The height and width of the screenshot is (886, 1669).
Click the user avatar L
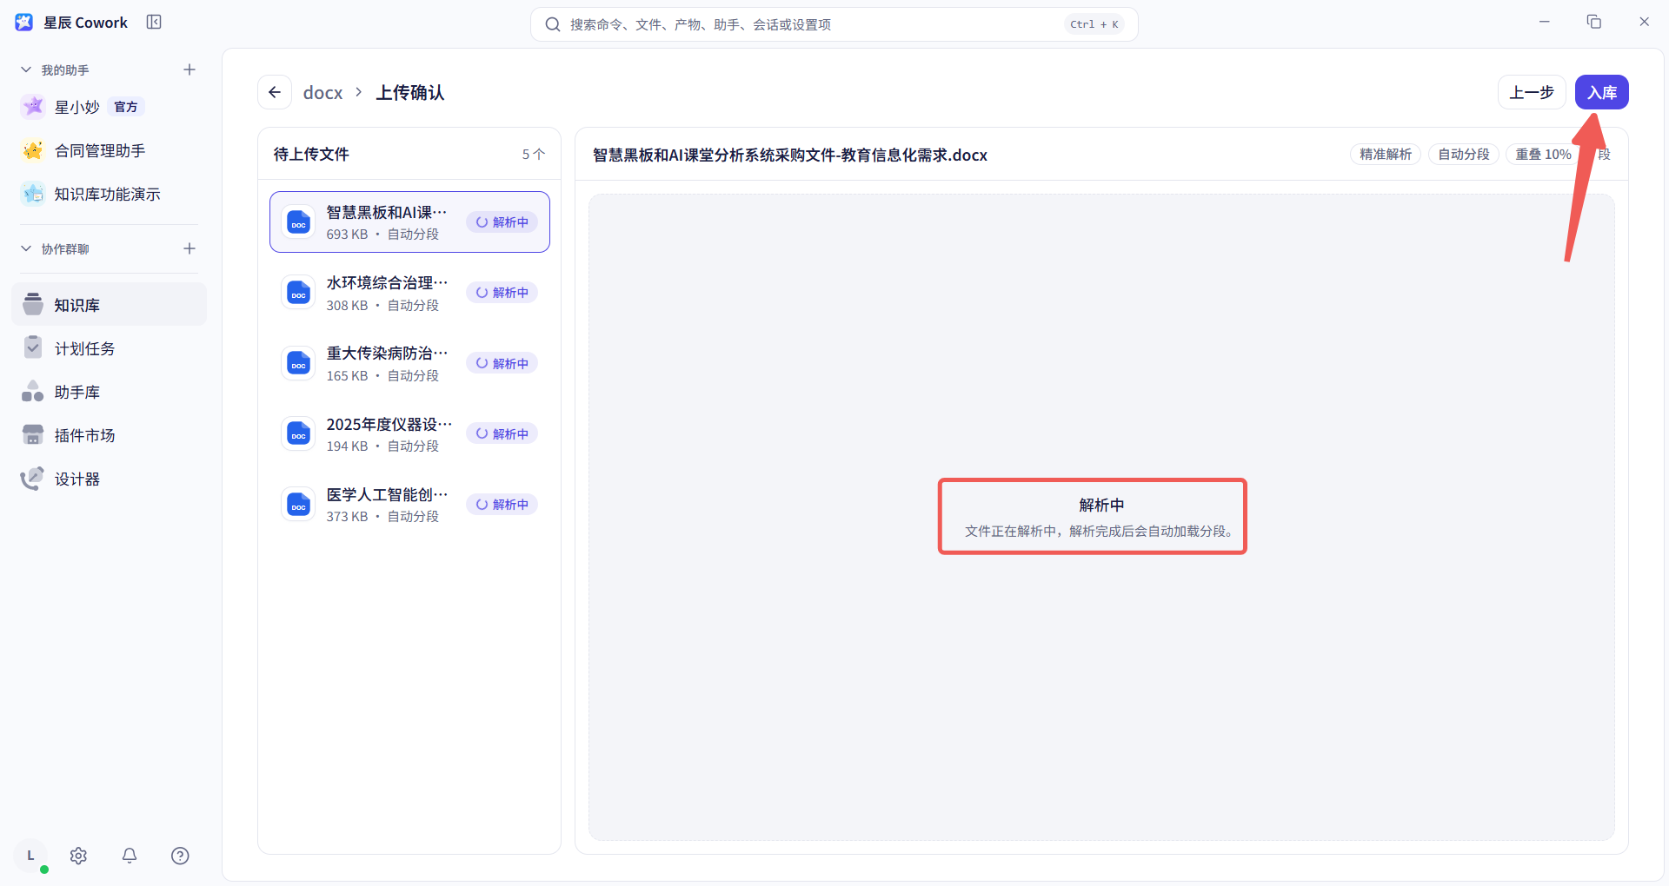pos(30,856)
